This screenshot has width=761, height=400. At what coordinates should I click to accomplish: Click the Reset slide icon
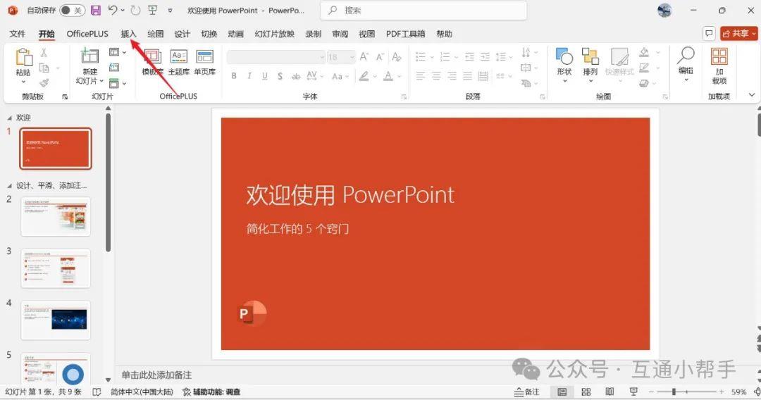(114, 68)
